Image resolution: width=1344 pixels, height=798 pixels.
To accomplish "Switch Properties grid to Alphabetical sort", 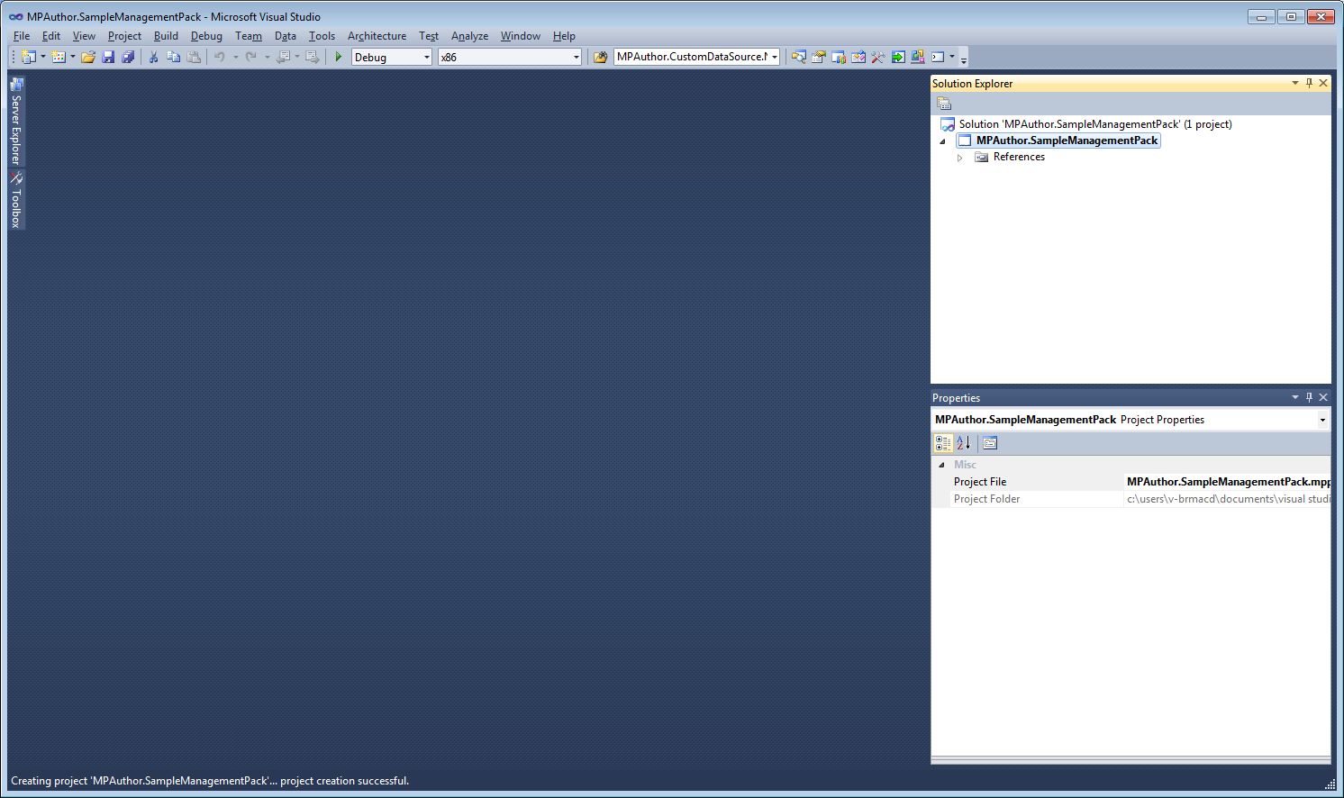I will [x=964, y=443].
